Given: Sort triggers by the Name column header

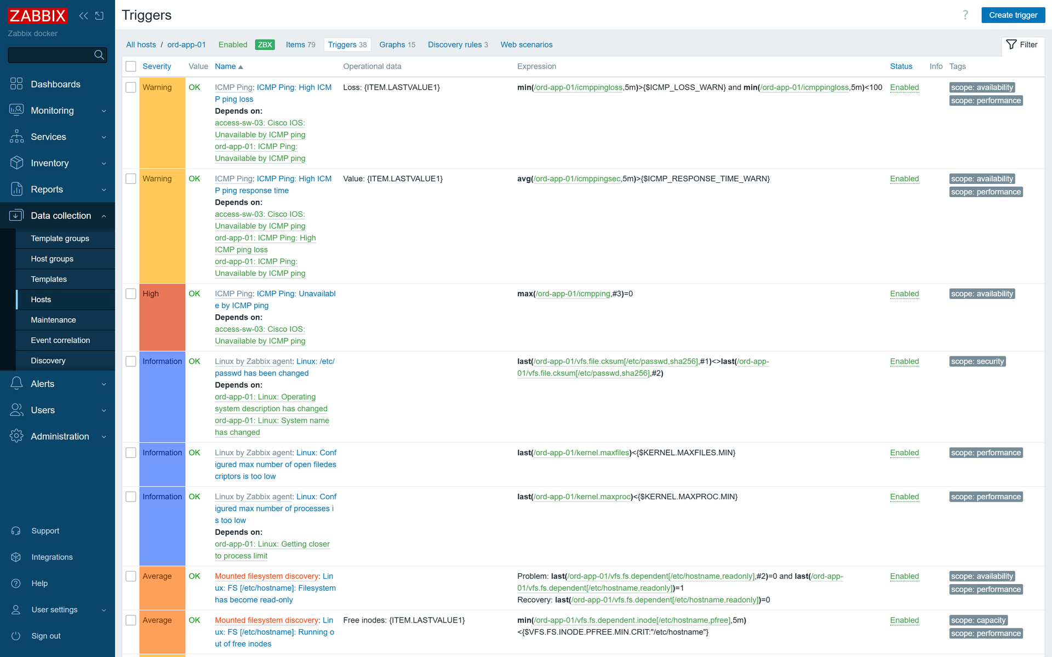Looking at the screenshot, I should (x=228, y=66).
